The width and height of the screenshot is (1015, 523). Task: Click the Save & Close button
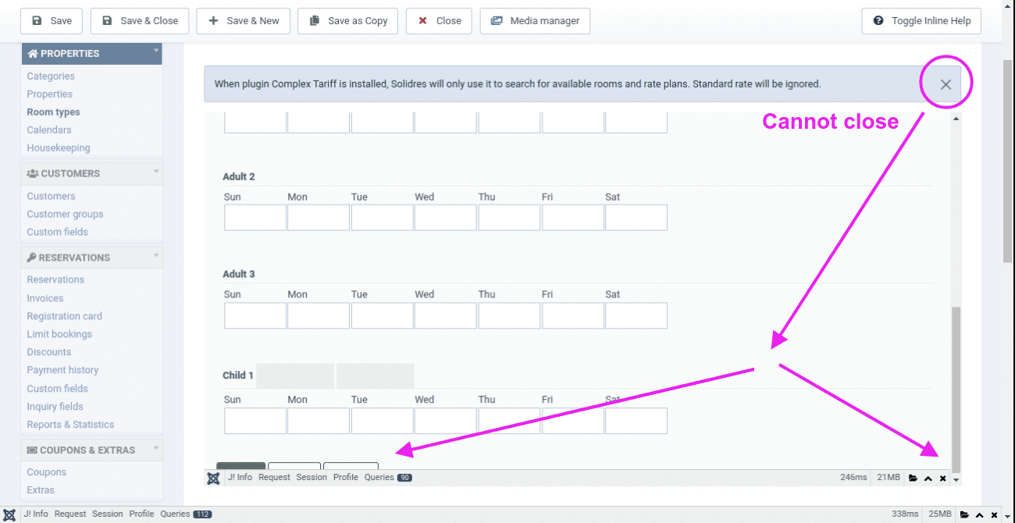click(x=140, y=21)
